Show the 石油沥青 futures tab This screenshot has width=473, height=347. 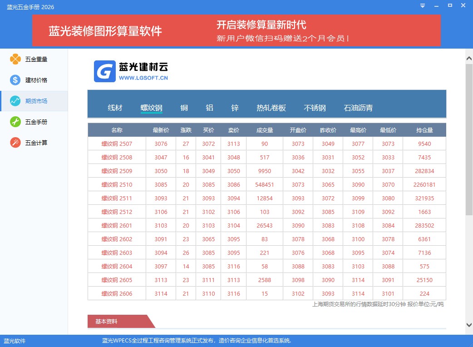click(x=358, y=108)
